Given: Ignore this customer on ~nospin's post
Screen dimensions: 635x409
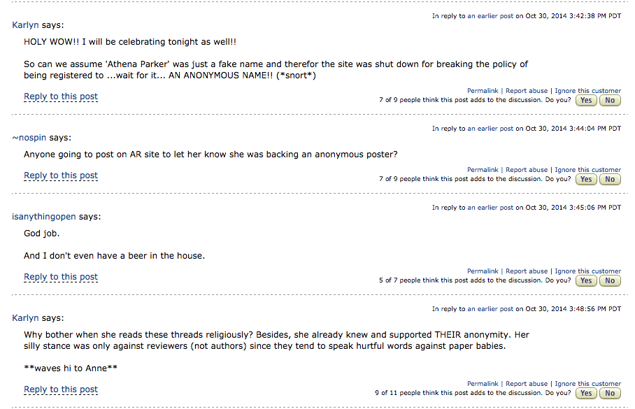Looking at the screenshot, I should 588,170.
